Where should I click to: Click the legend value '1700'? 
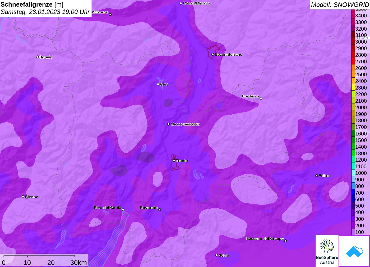[x=361, y=127]
